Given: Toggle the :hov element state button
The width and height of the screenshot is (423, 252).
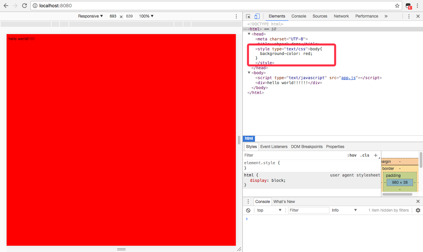Looking at the screenshot, I should tap(352, 155).
